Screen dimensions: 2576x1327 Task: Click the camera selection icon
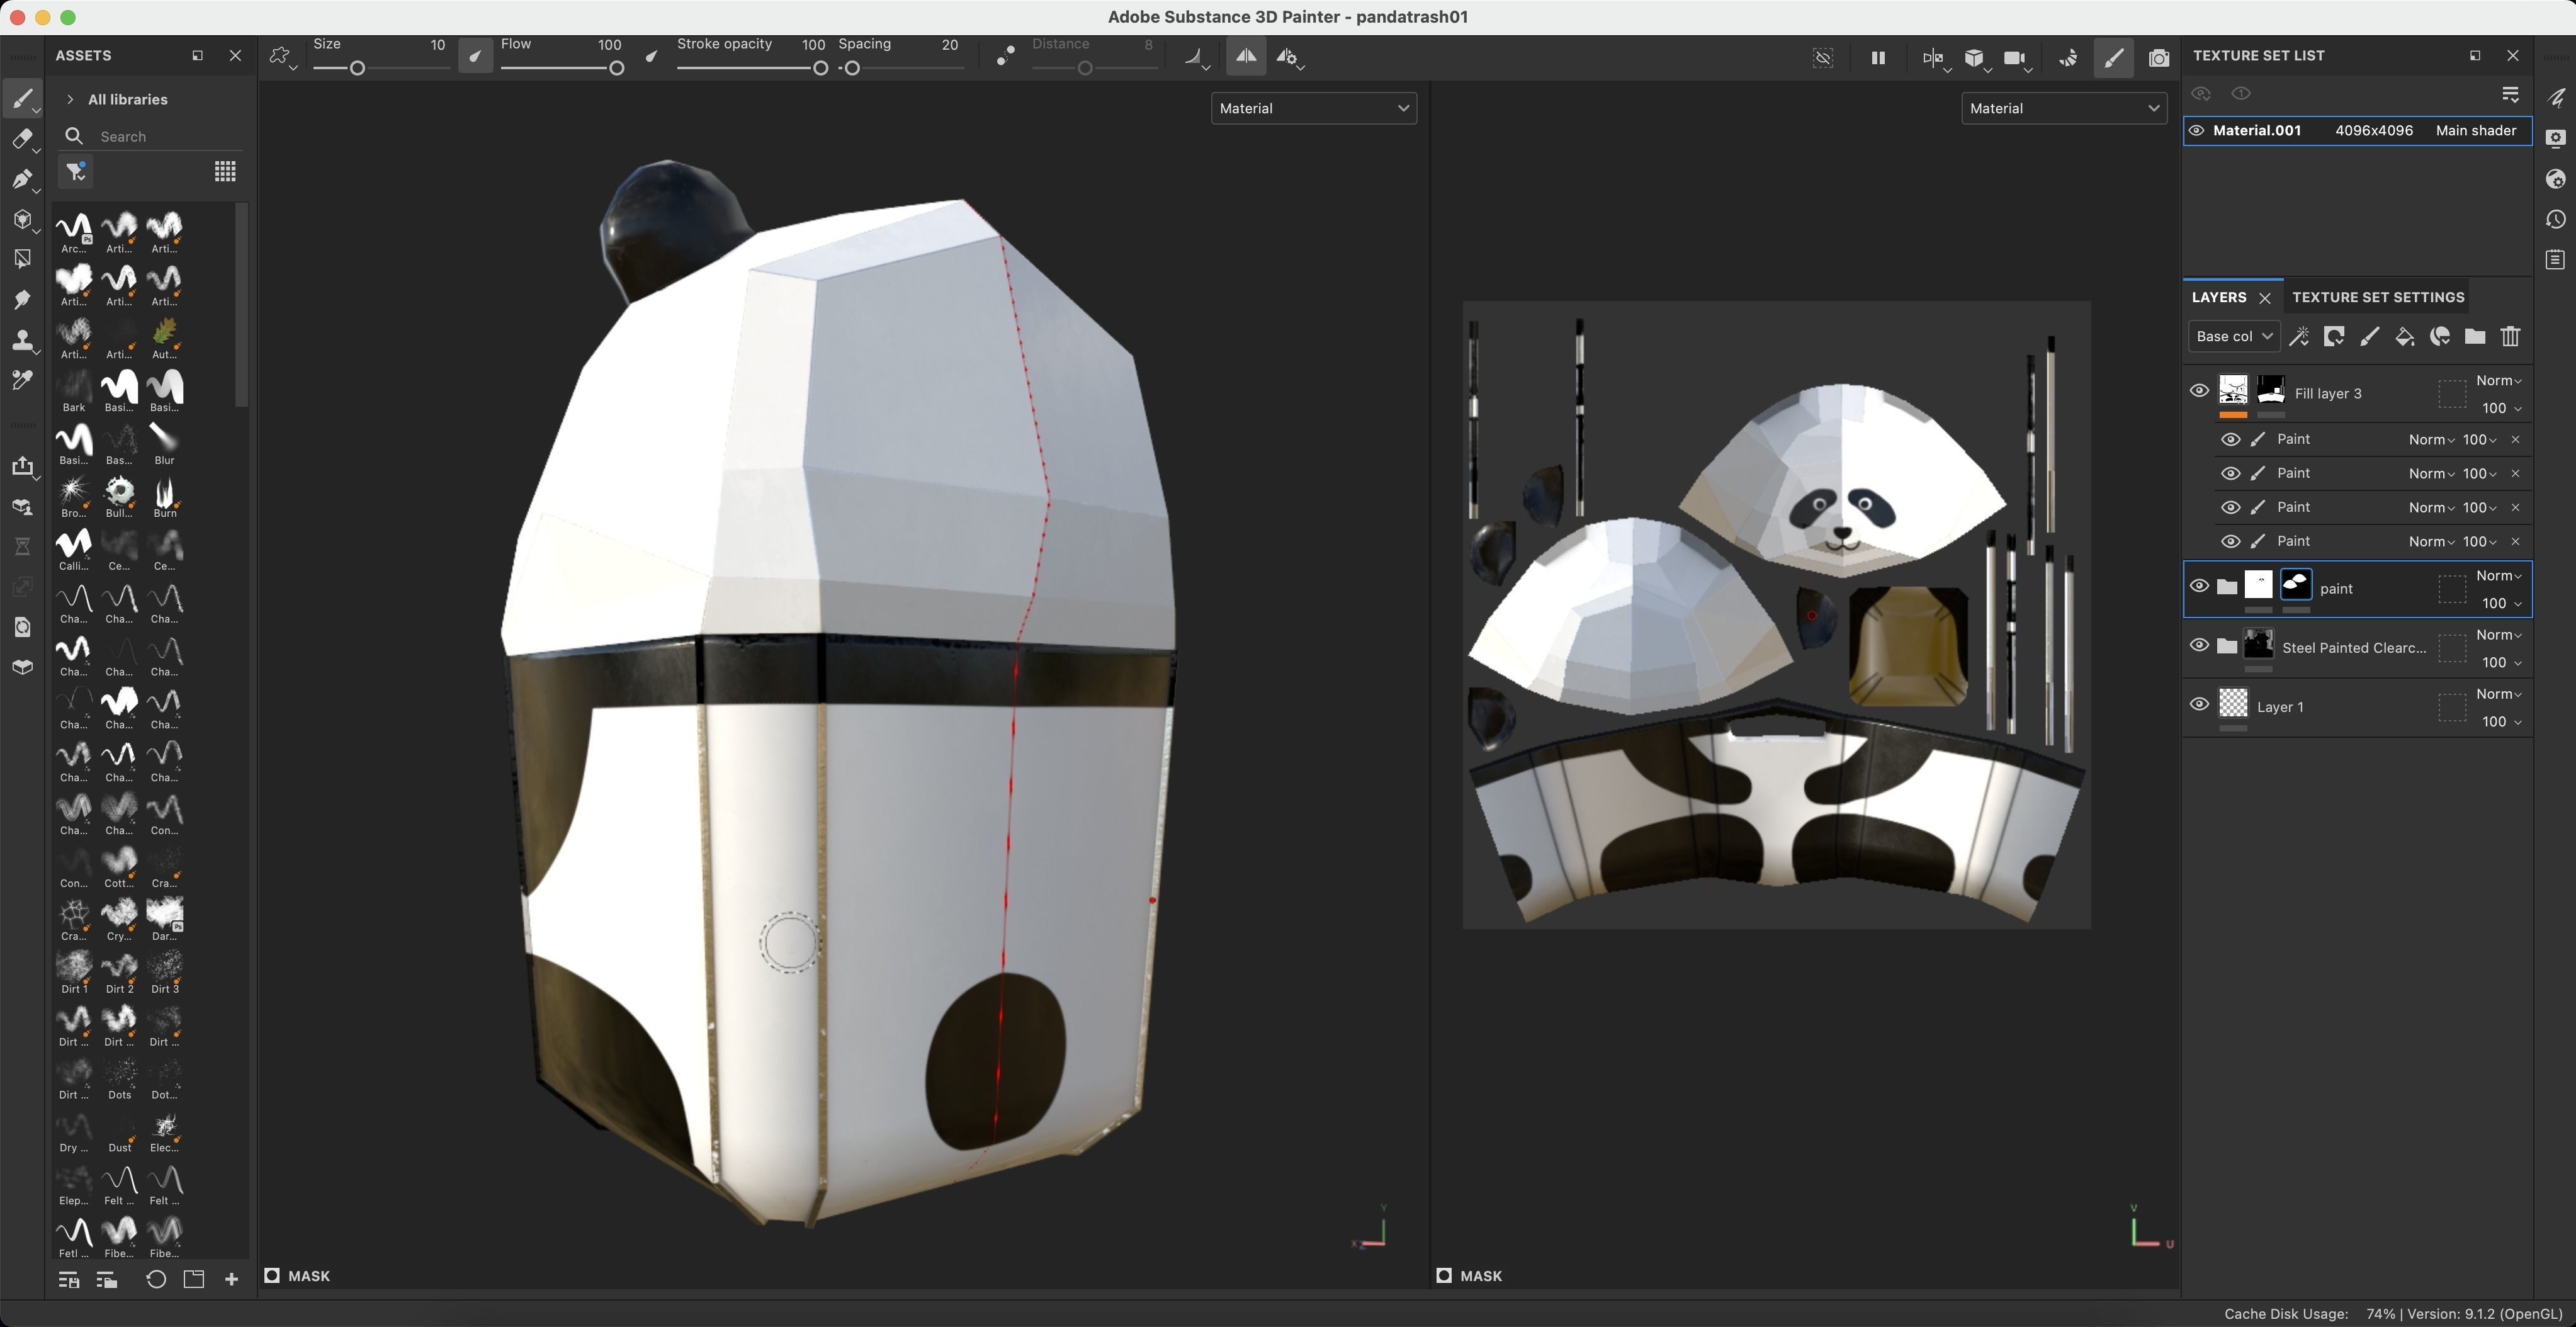[x=2016, y=58]
